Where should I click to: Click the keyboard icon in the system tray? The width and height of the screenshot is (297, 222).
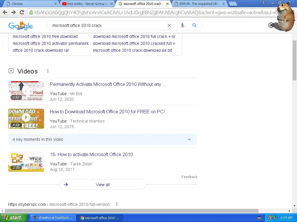pos(259,218)
